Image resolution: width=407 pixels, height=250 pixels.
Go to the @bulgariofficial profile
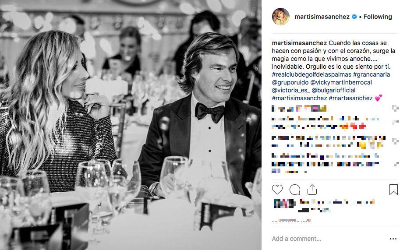(334, 90)
